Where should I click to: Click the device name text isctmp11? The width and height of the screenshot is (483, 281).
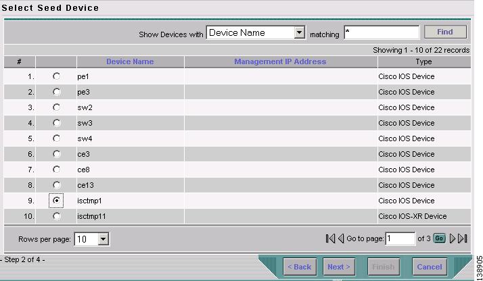(x=91, y=216)
